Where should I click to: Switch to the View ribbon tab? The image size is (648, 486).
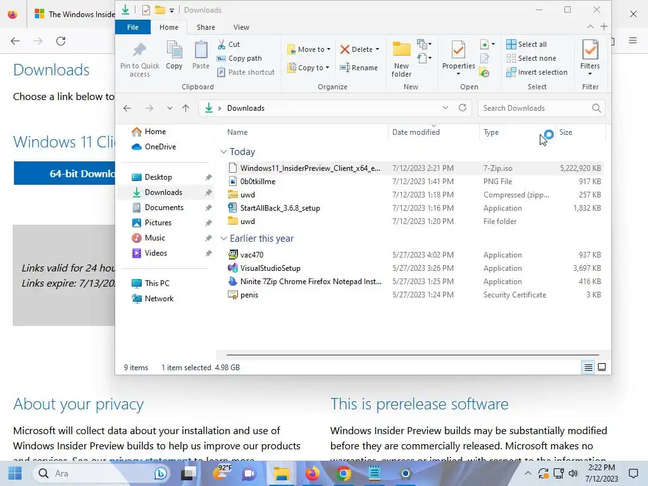241,27
